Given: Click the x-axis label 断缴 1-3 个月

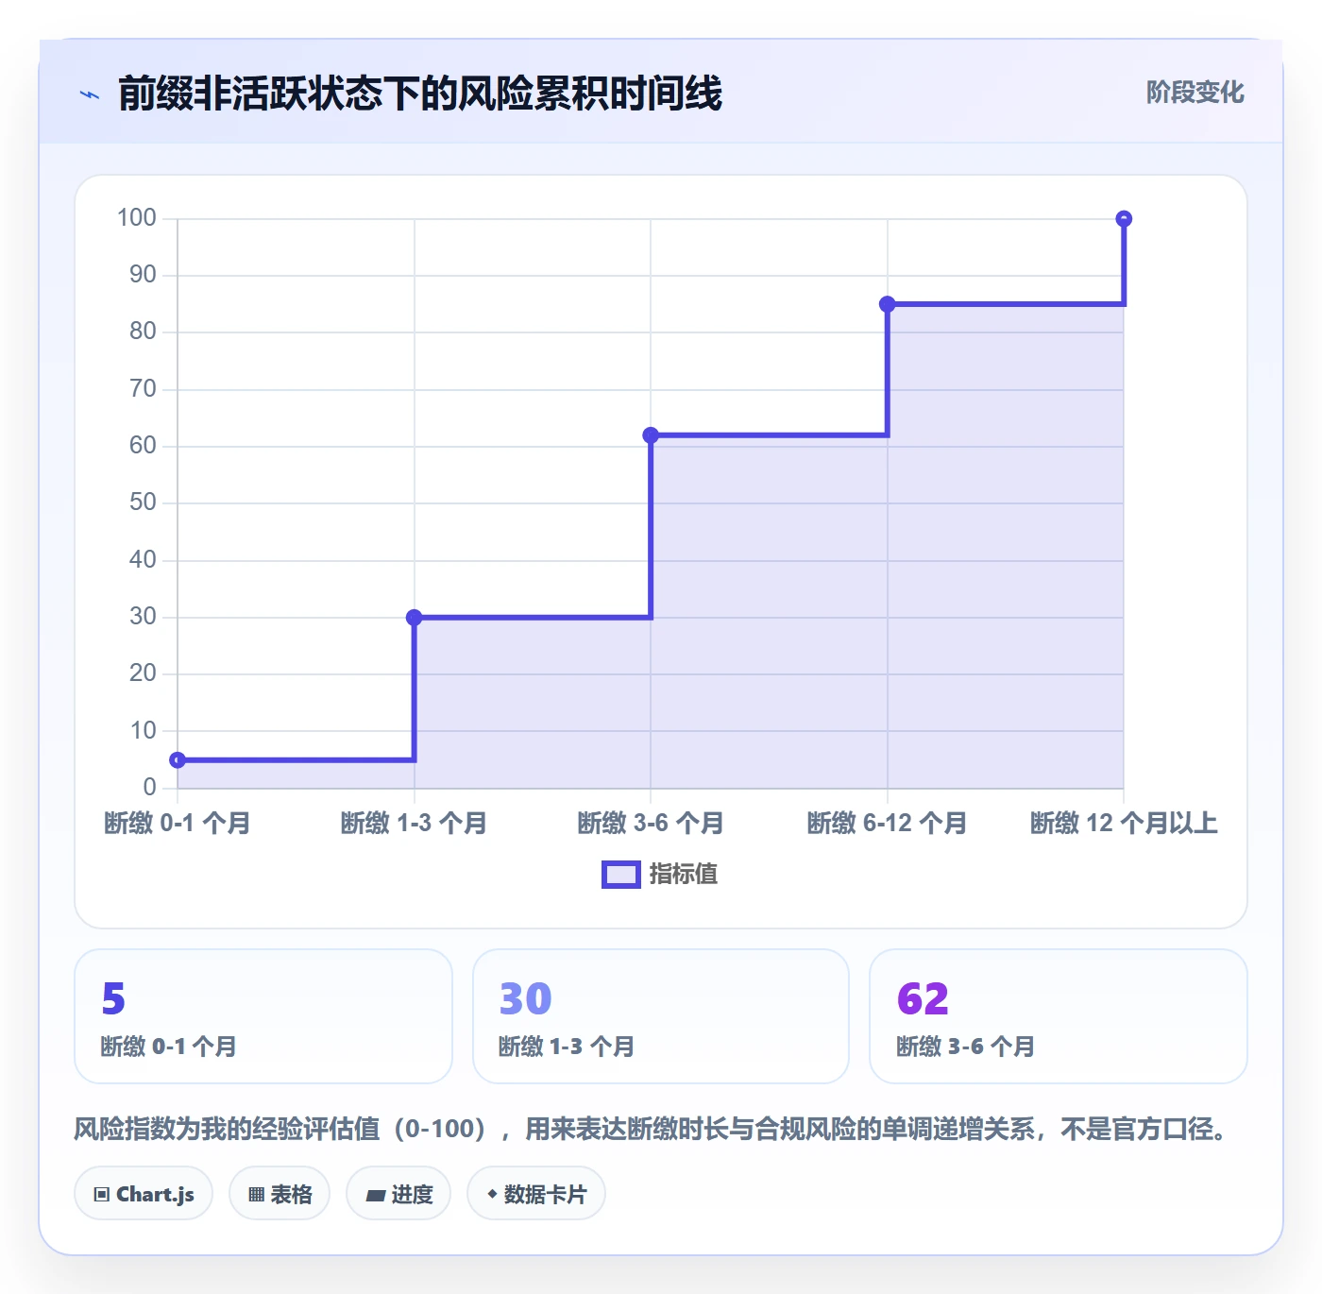Looking at the screenshot, I should (x=414, y=824).
